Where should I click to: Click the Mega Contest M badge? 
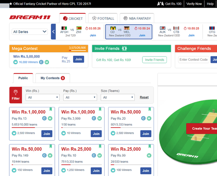[47, 62]
